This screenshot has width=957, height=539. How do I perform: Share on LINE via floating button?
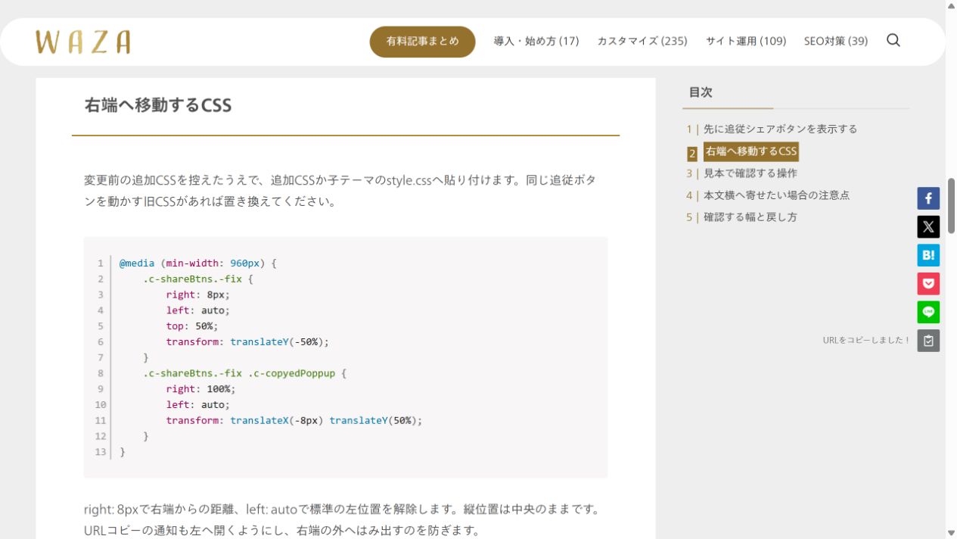click(x=928, y=312)
